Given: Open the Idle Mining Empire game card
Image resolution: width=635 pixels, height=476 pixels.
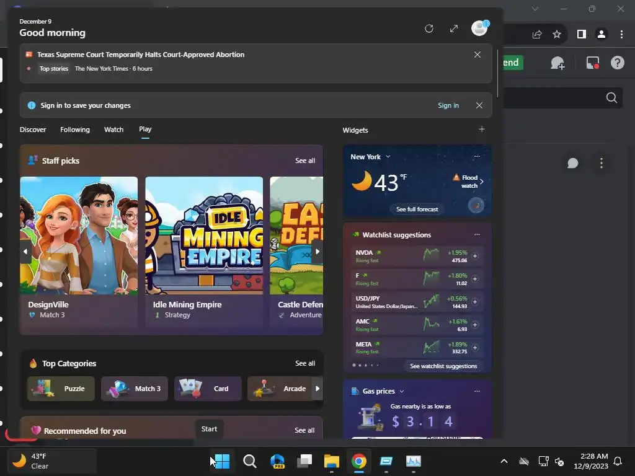Looking at the screenshot, I should click(204, 252).
